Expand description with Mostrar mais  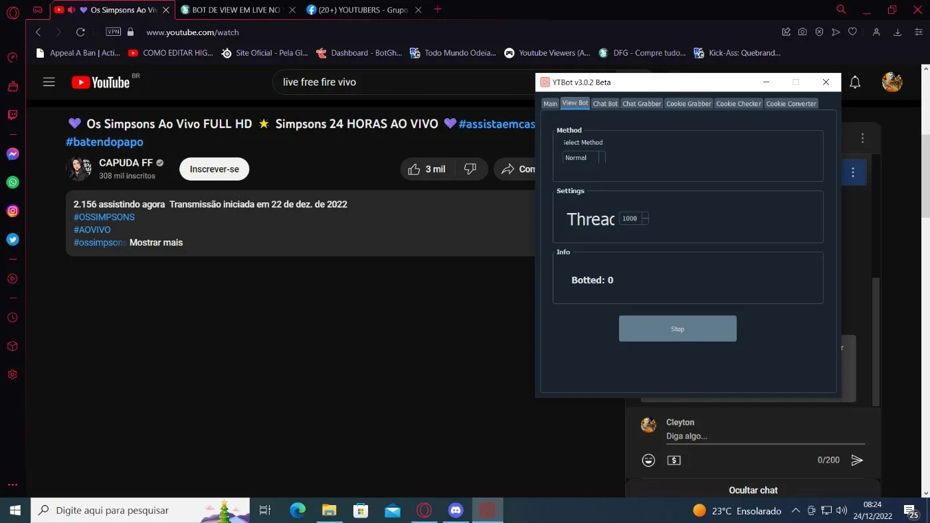156,242
